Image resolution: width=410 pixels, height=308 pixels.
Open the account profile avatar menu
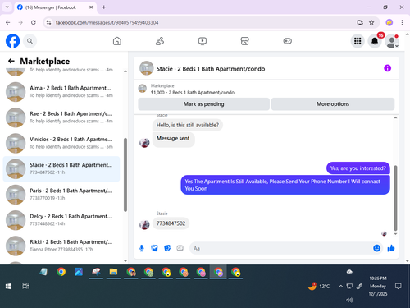point(392,41)
